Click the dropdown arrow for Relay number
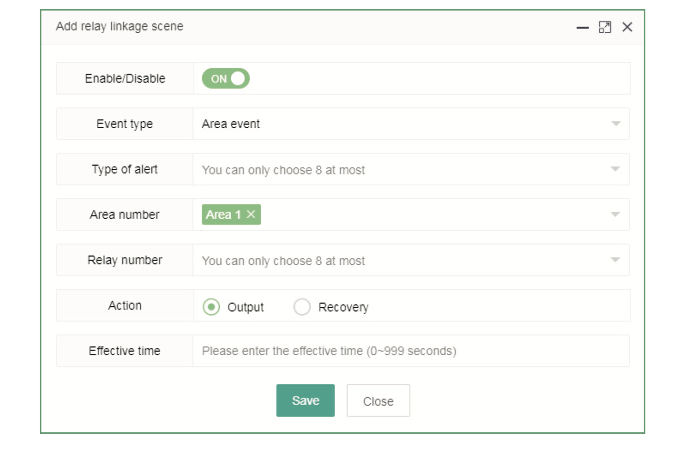Viewport: 690px width, 476px height. (616, 260)
